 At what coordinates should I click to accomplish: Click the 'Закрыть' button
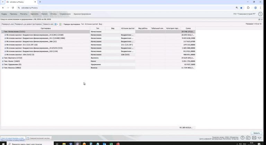click(257, 133)
